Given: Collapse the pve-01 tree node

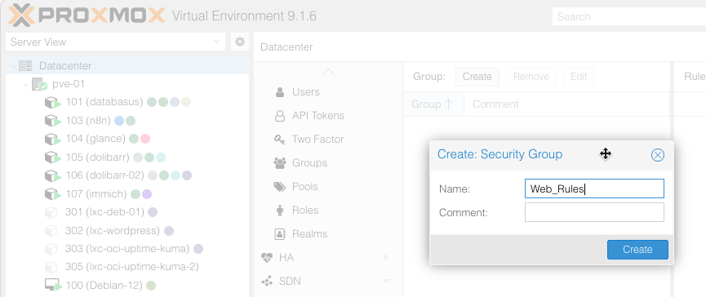Looking at the screenshot, I should [x=27, y=84].
